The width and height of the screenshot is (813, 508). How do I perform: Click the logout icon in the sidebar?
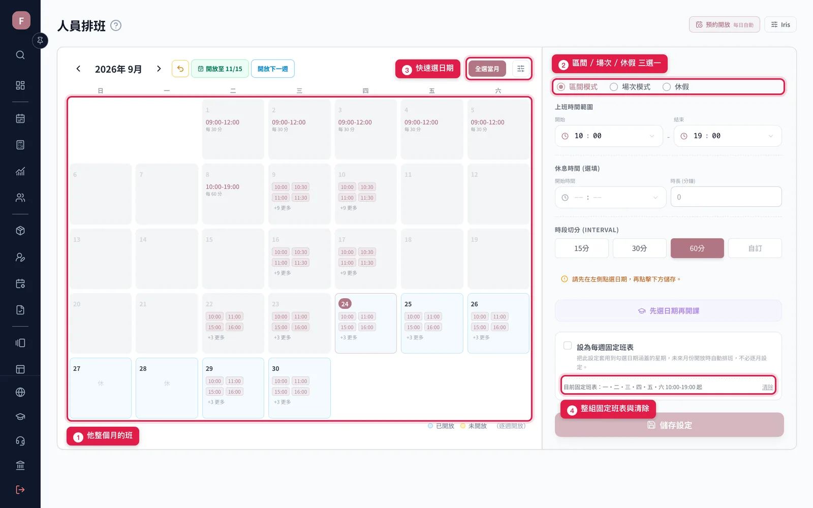[x=20, y=490]
